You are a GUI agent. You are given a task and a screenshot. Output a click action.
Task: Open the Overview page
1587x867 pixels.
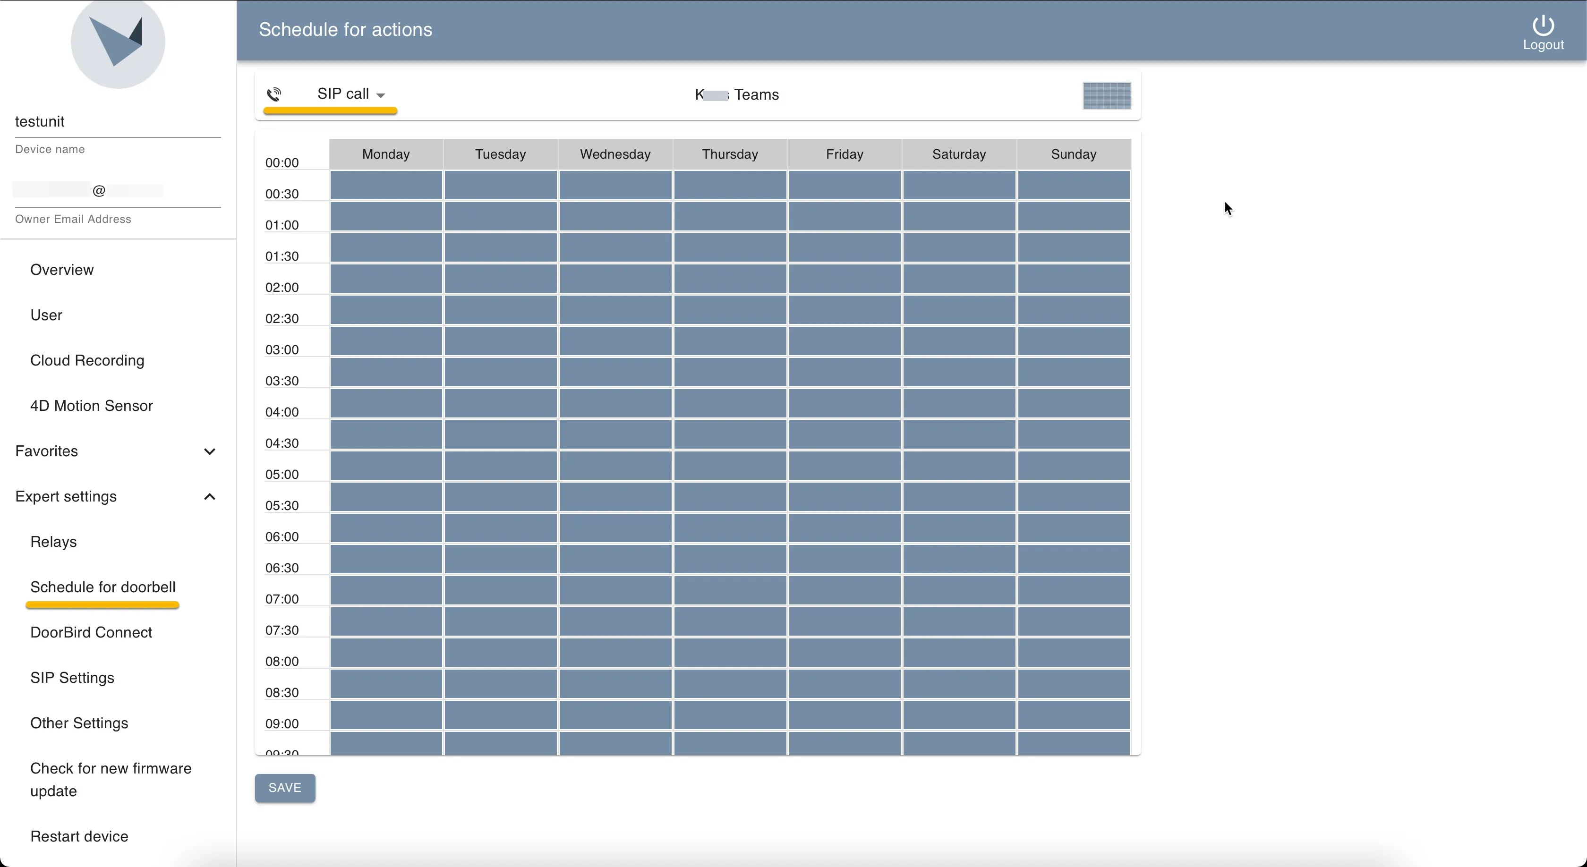pos(62,270)
